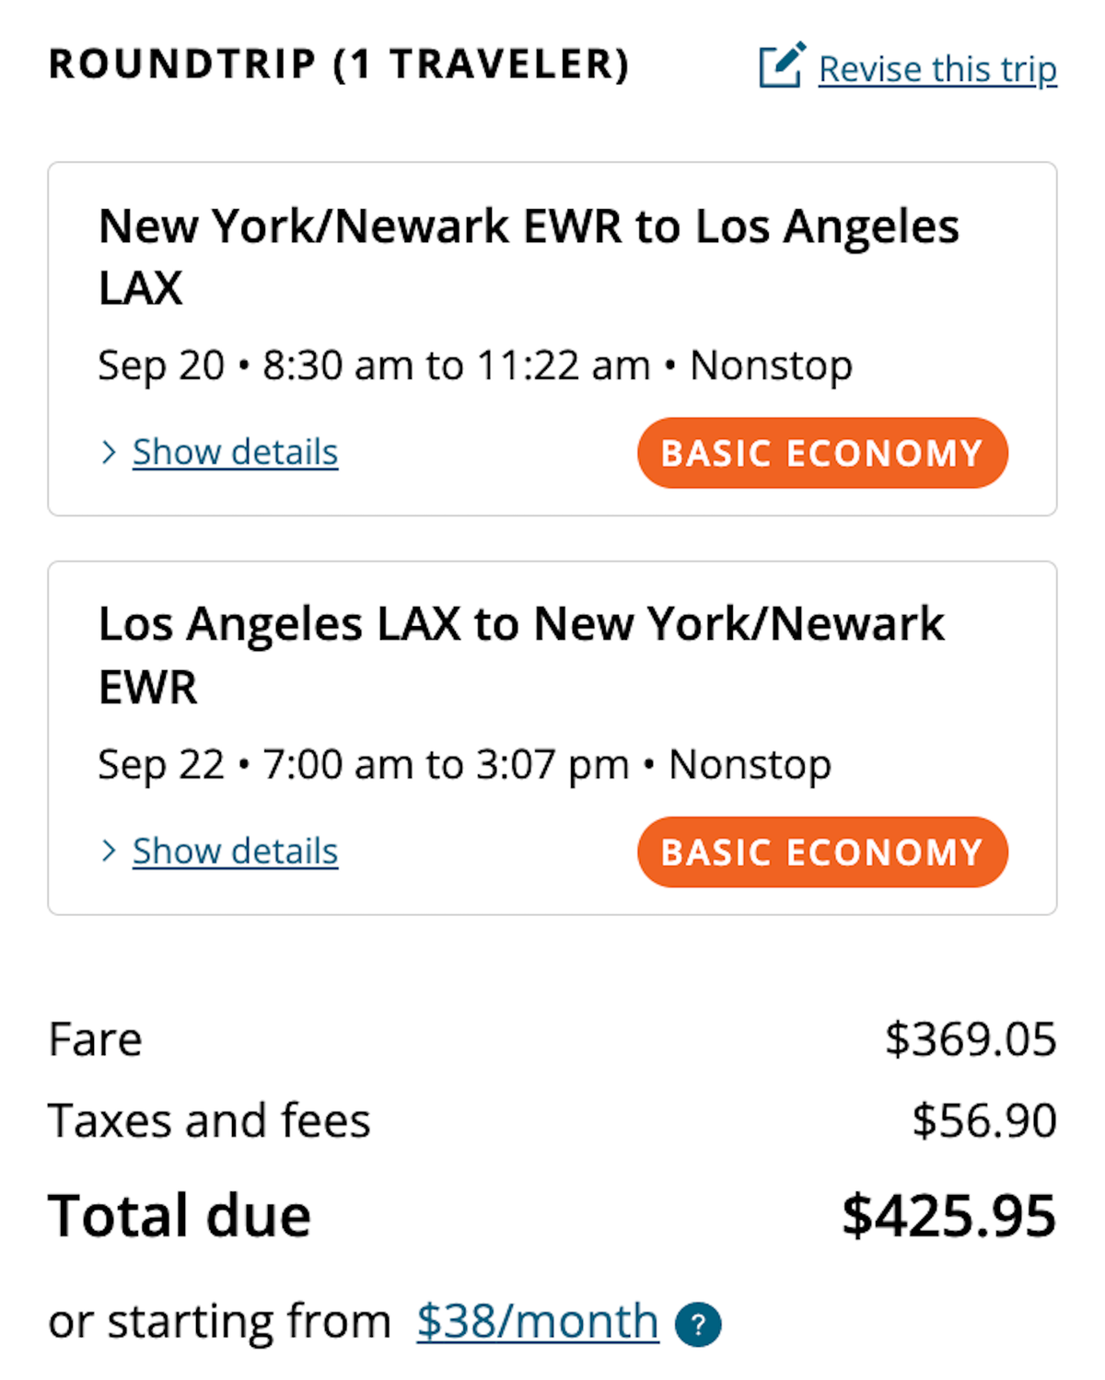Select the BASIC ECONOMY badge on return flight
The height and width of the screenshot is (1380, 1105).
point(822,852)
